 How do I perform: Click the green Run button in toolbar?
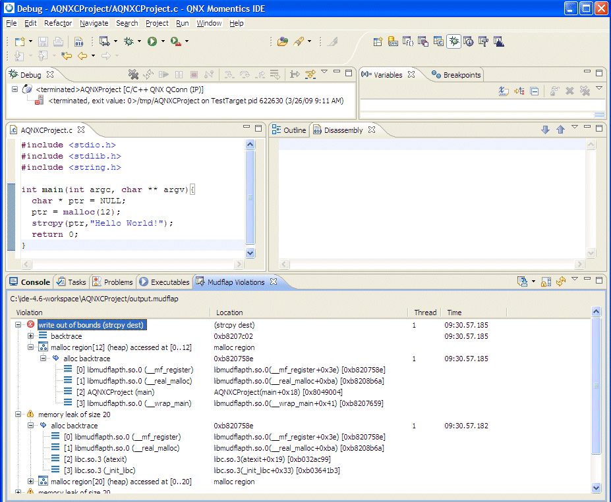[152, 41]
